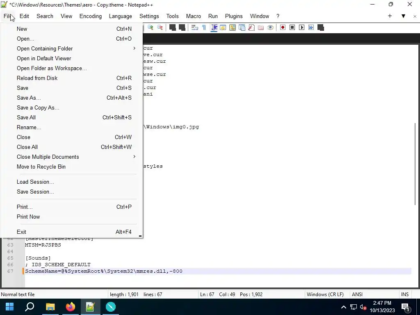
Task: Open the ? help menu
Action: [x=278, y=16]
